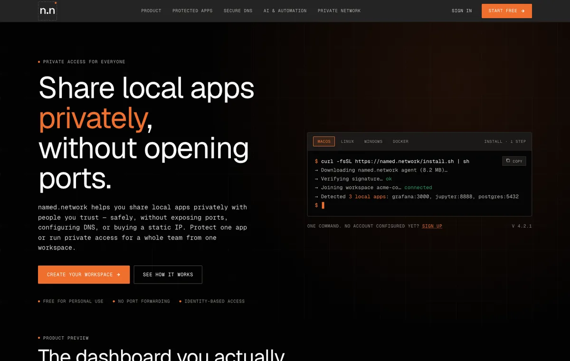Switch to the Windows install tab
The height and width of the screenshot is (361, 570).
[x=373, y=142]
